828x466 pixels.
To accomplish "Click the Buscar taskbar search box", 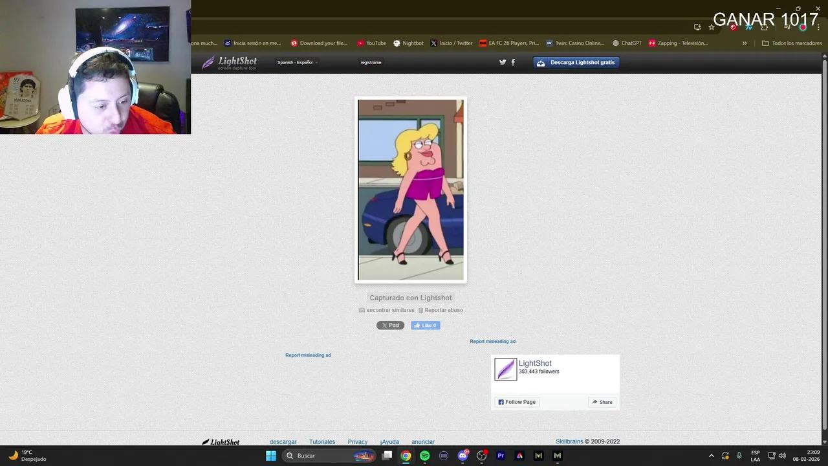I will [x=330, y=456].
